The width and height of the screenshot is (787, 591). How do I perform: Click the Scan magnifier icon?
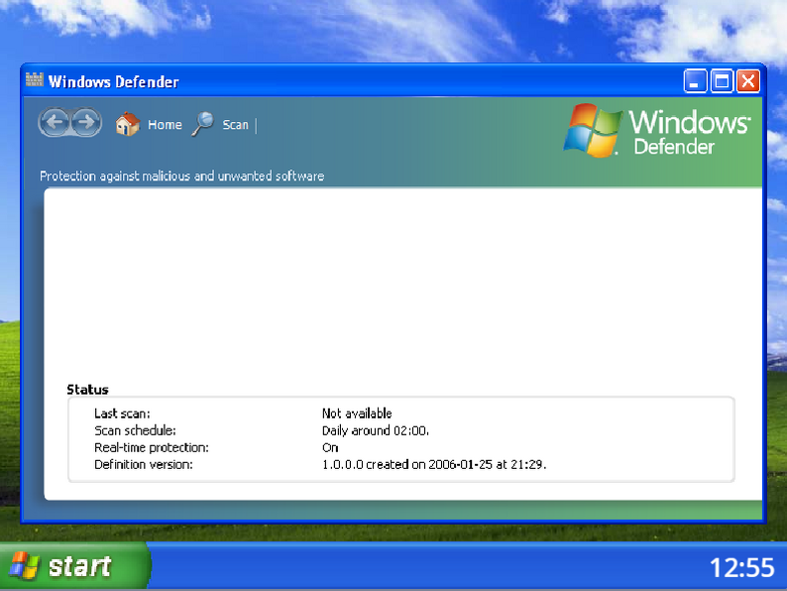point(203,124)
